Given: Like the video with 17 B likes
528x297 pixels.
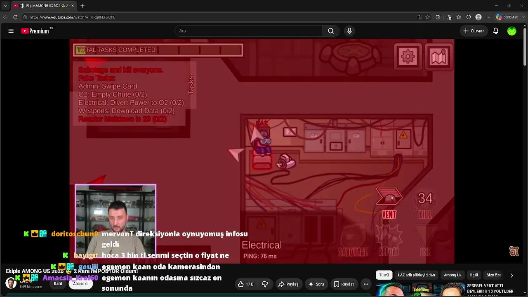Looking at the screenshot, I should 246,284.
